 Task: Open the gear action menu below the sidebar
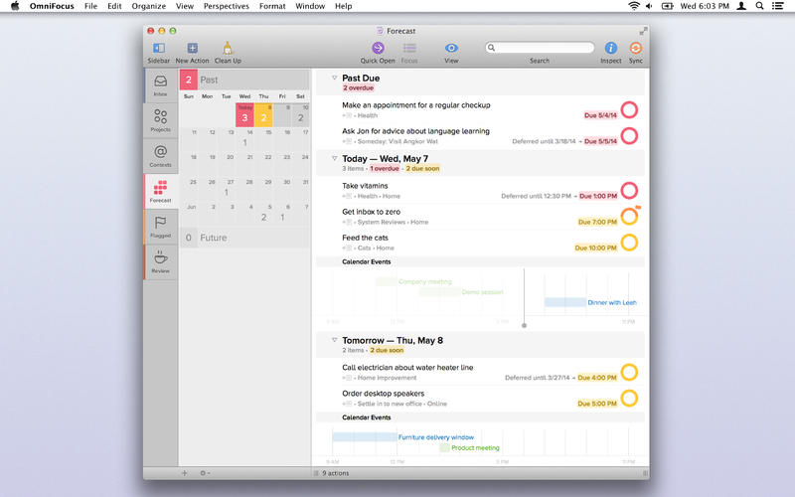coord(205,473)
